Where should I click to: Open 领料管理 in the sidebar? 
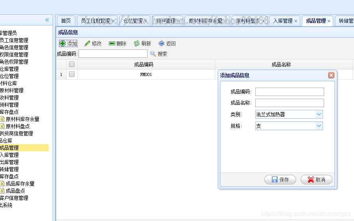9,105
